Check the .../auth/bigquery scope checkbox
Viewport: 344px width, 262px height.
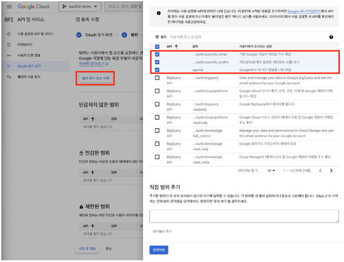coord(157,78)
